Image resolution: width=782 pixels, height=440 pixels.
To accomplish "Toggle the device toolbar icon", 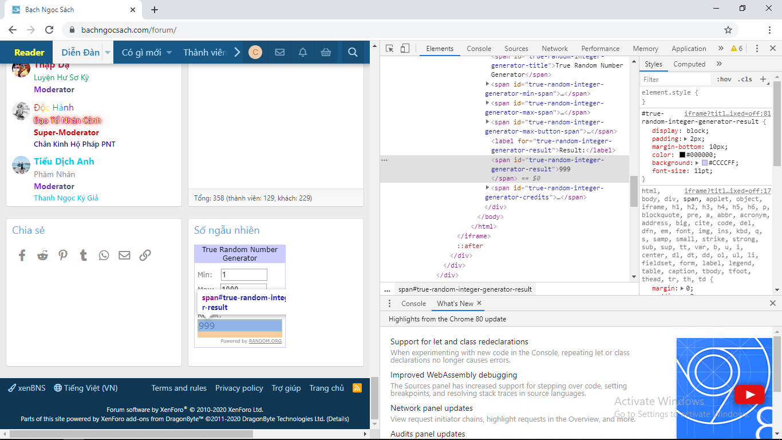I will 405,49.
